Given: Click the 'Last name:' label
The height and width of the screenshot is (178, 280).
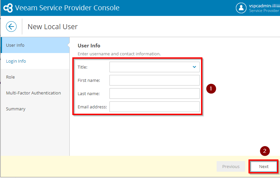Looking at the screenshot, I should (89, 93).
